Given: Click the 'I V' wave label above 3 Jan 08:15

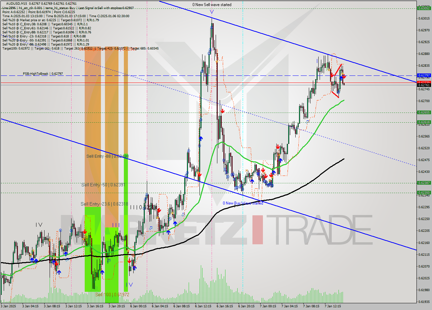Looking at the screenshot, I should (x=39, y=225).
